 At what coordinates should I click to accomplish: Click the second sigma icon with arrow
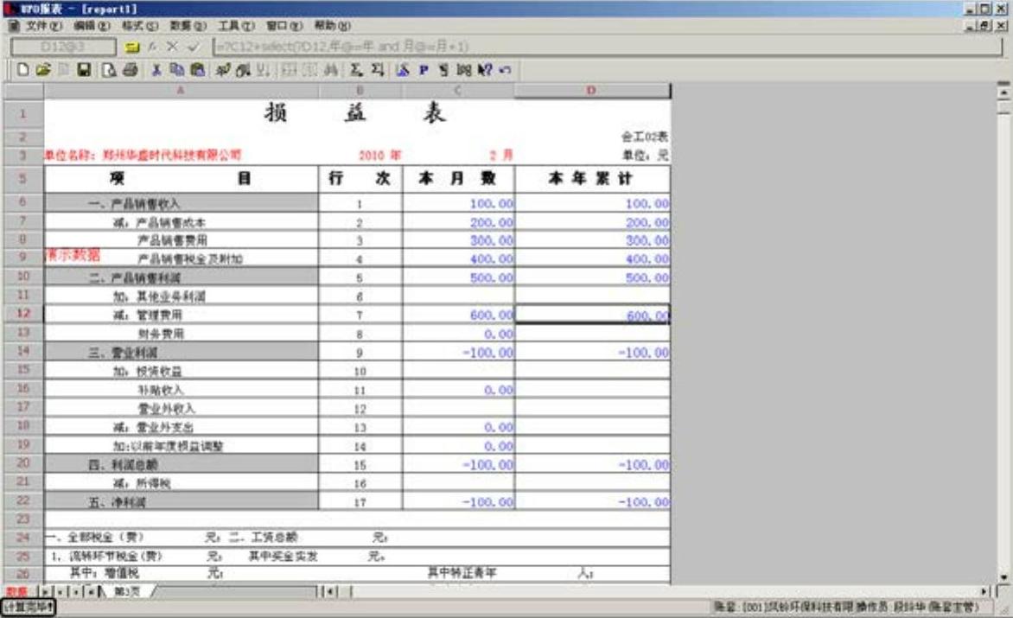tap(378, 70)
